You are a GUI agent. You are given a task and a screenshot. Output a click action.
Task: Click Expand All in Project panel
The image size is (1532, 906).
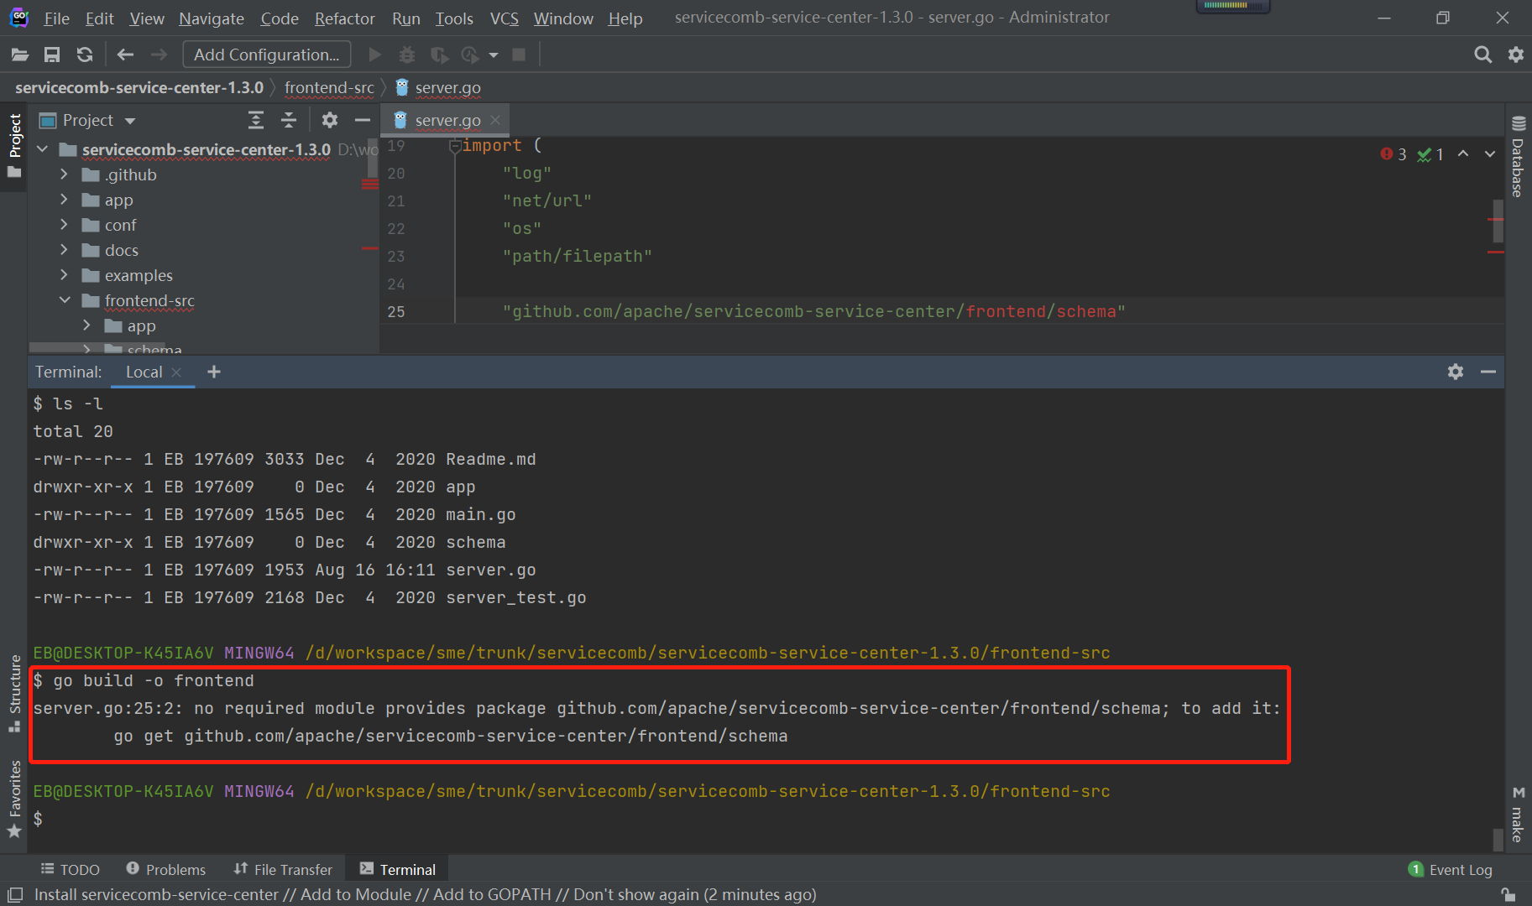[x=256, y=120]
